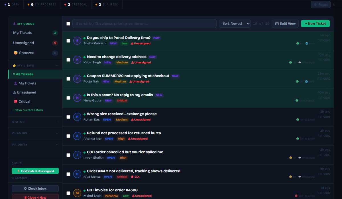Click the star icon beside My Views
Image resolution: width=342 pixels, height=199 pixels.
point(14,66)
